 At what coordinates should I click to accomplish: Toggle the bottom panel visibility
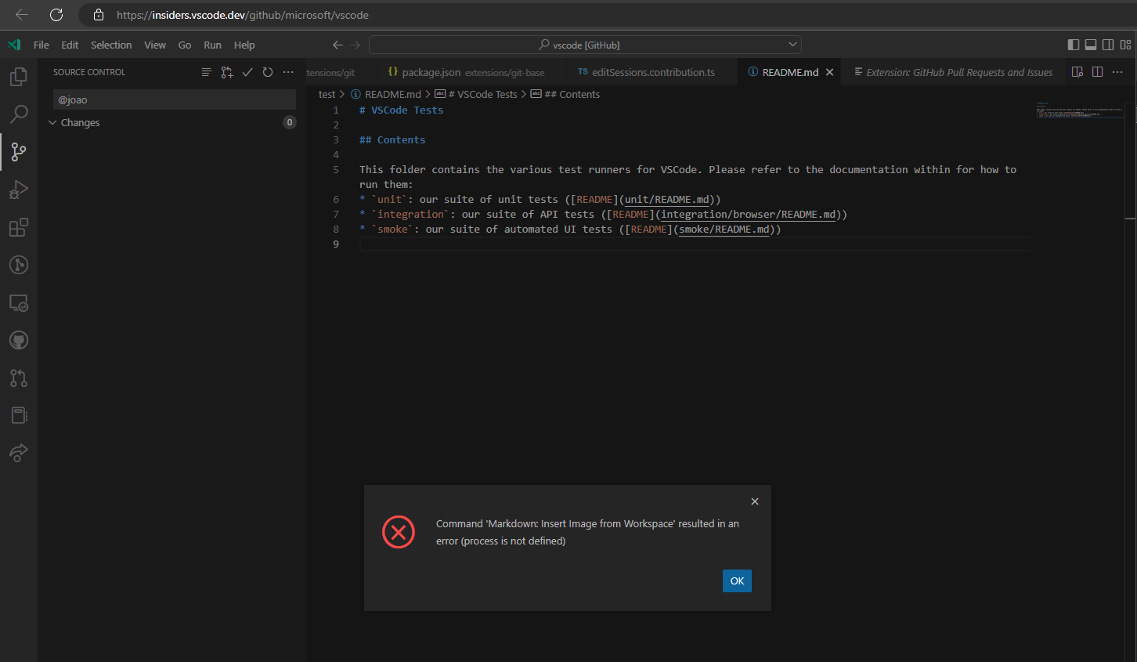tap(1090, 45)
